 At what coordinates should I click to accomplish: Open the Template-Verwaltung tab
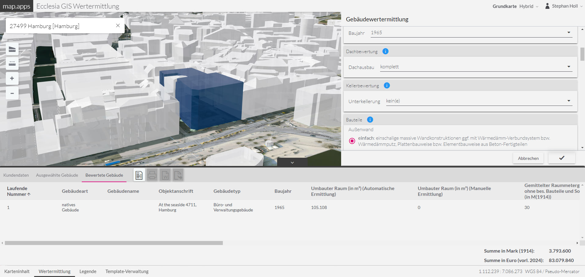(x=127, y=271)
